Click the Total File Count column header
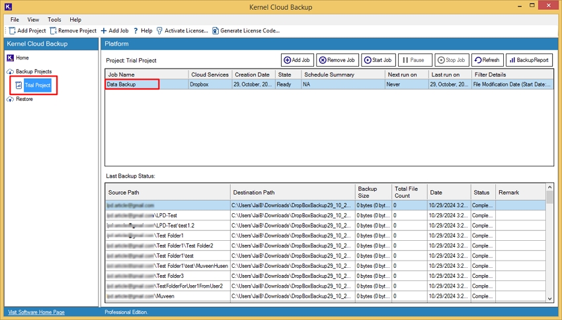This screenshot has height=320, width=562. tap(409, 193)
